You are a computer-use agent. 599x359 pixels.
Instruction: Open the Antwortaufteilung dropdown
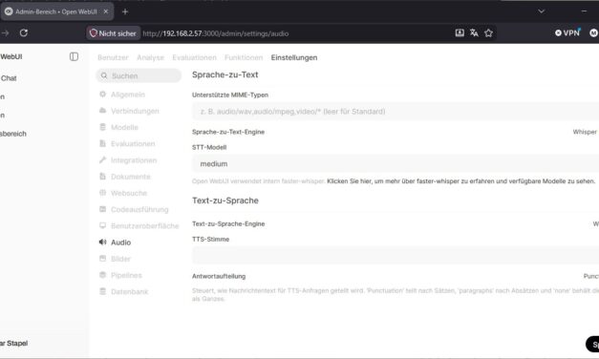[x=591, y=276]
